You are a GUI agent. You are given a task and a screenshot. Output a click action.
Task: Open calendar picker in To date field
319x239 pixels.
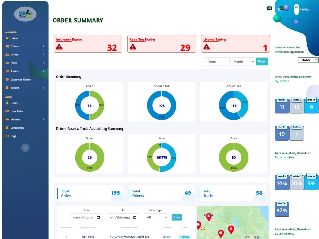[135, 217]
